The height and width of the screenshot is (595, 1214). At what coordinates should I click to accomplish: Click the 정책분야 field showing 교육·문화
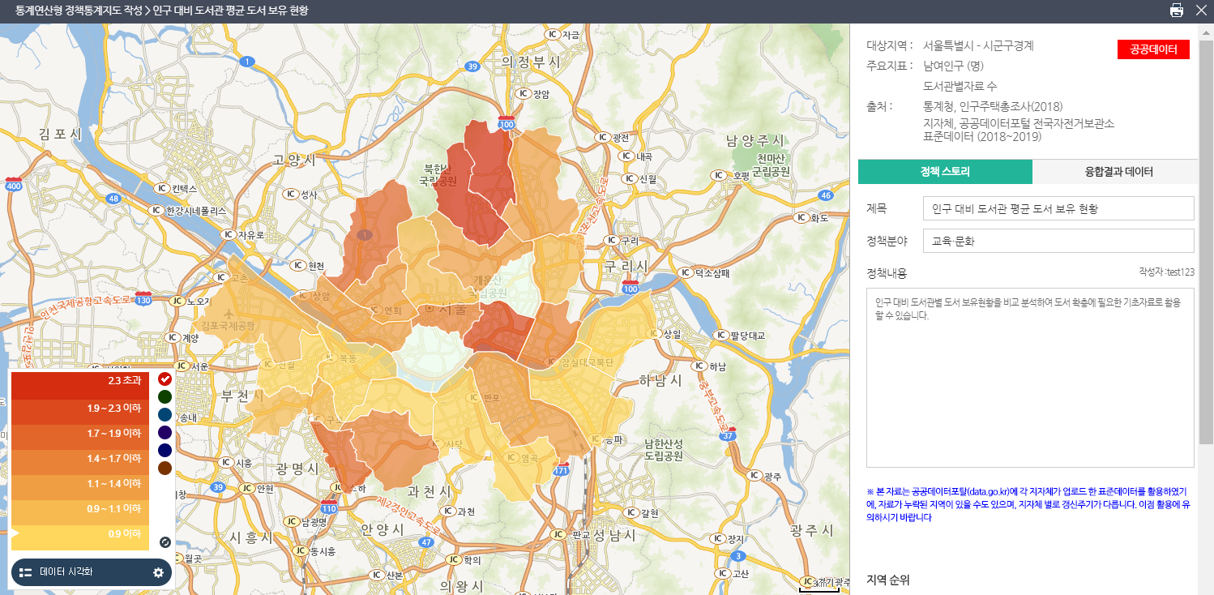(1058, 241)
